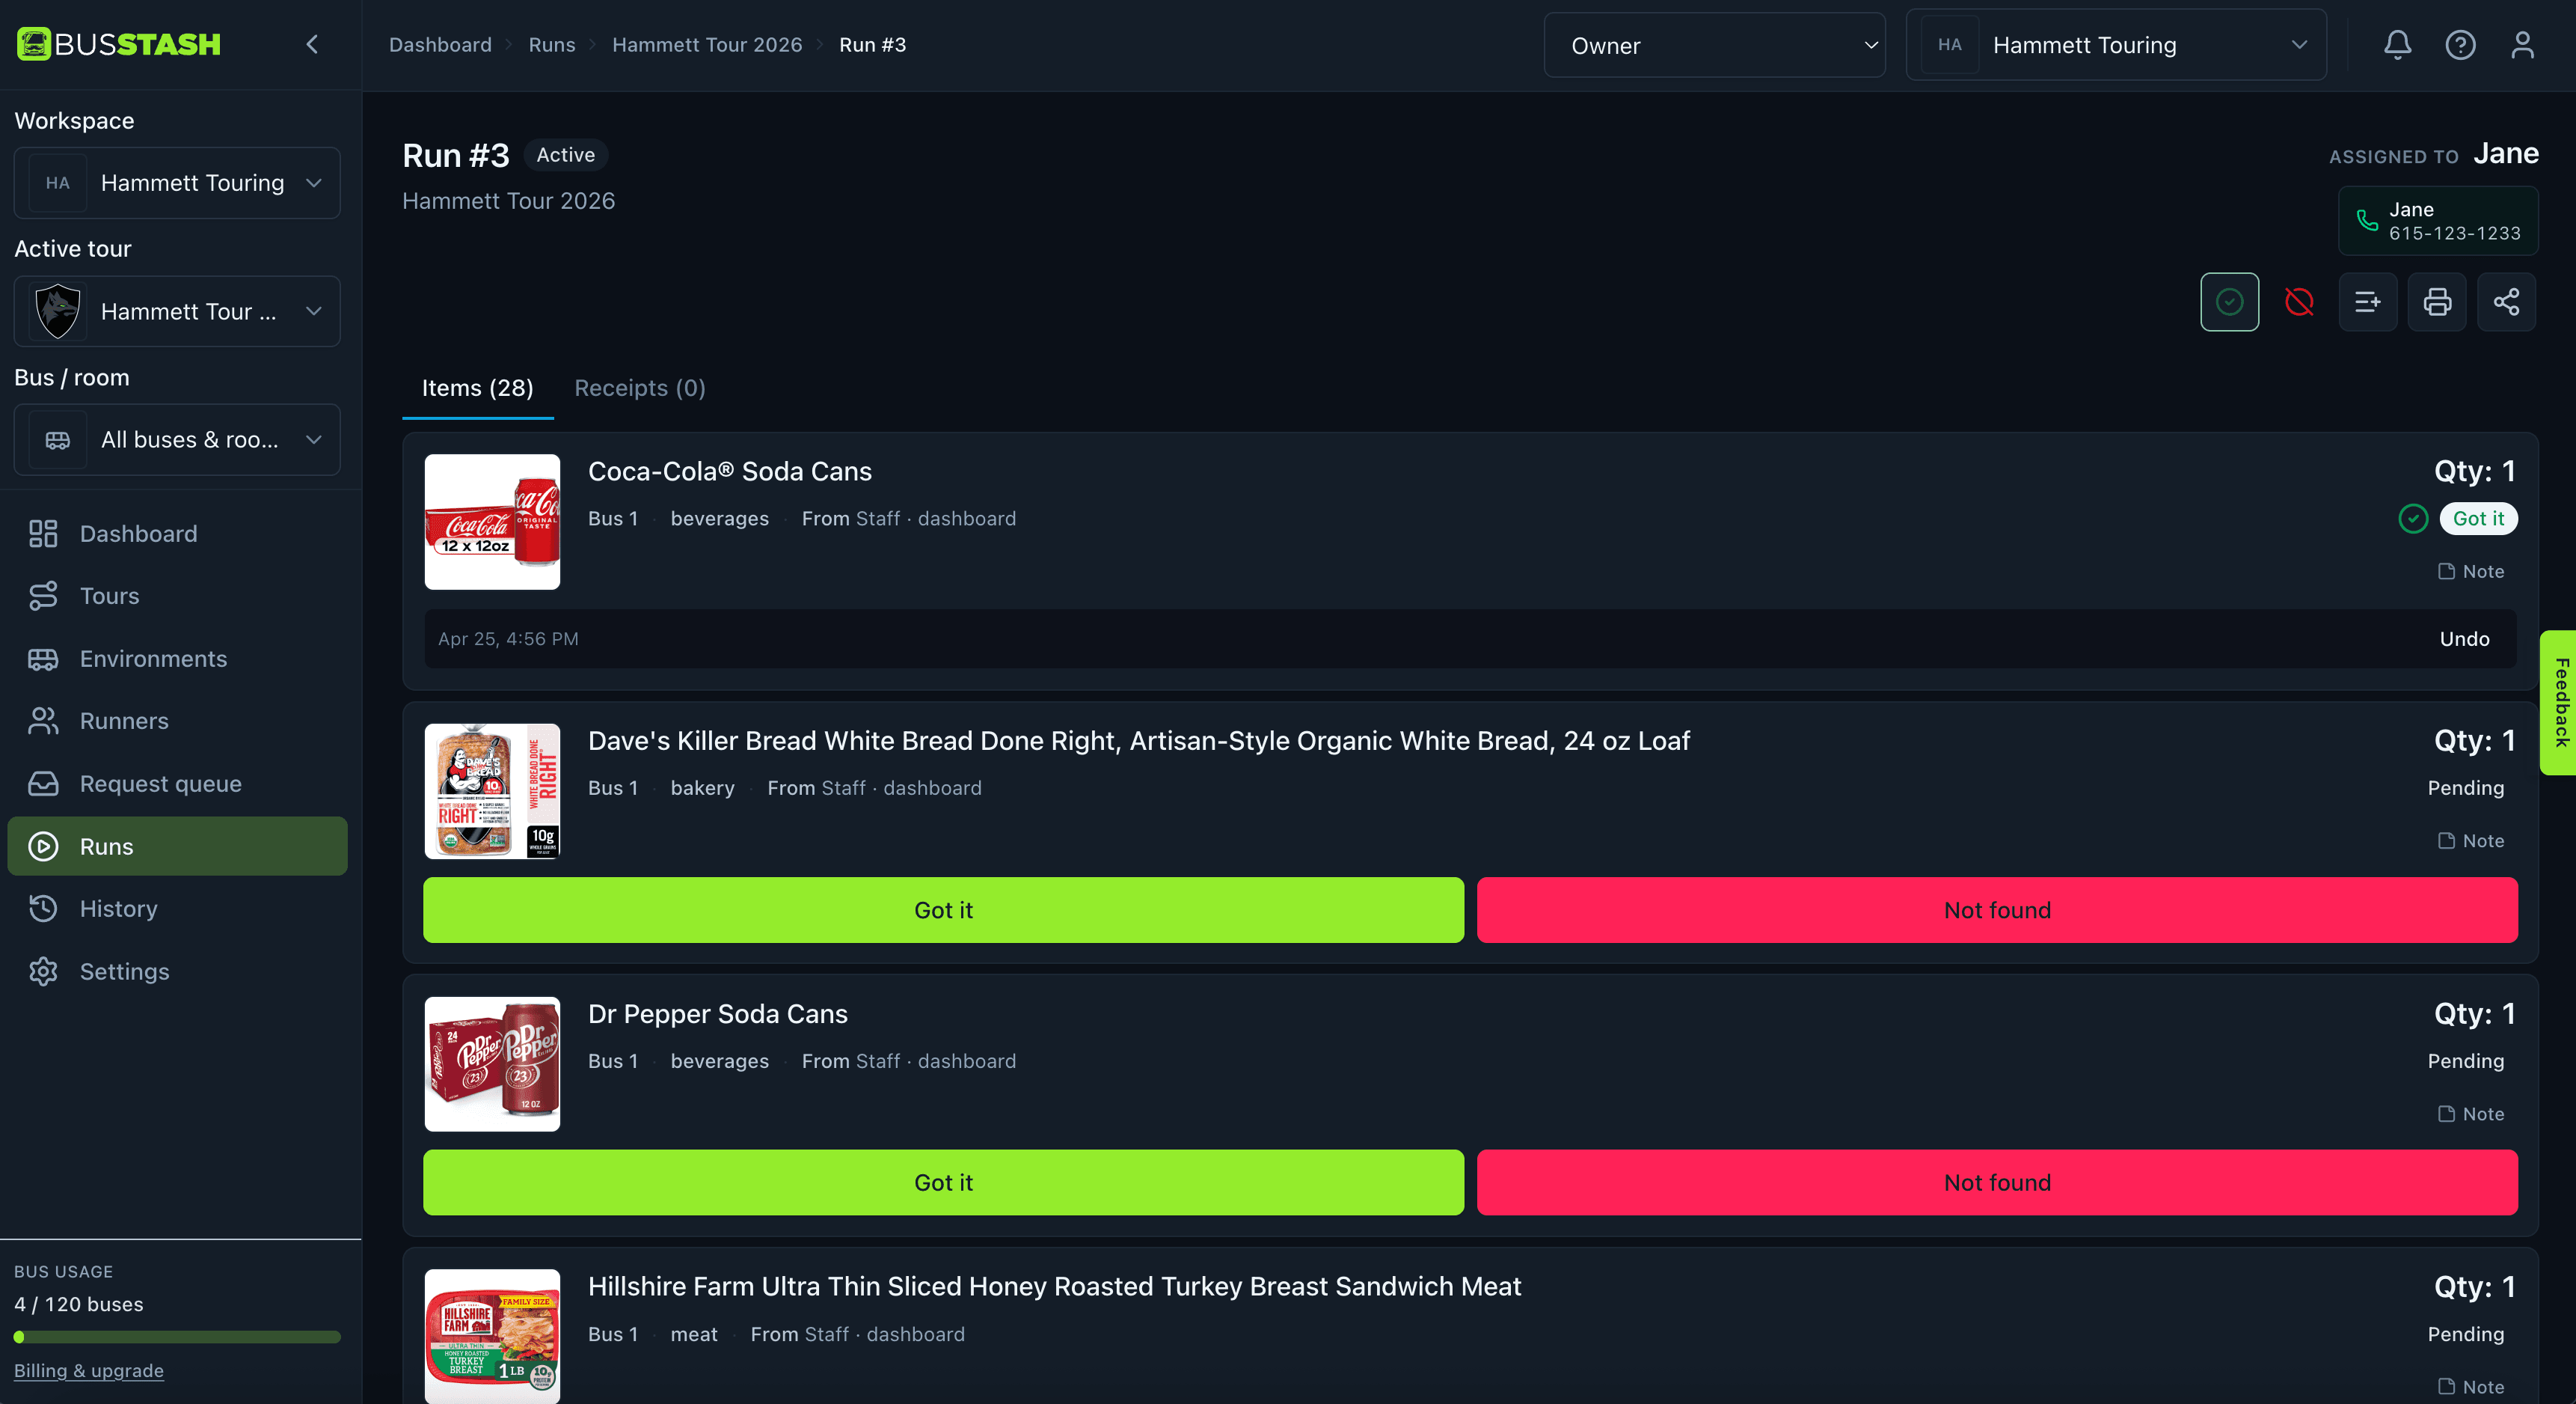Open the Hammett Touring dropdown in top bar
This screenshot has height=1404, width=2576.
tap(2116, 45)
